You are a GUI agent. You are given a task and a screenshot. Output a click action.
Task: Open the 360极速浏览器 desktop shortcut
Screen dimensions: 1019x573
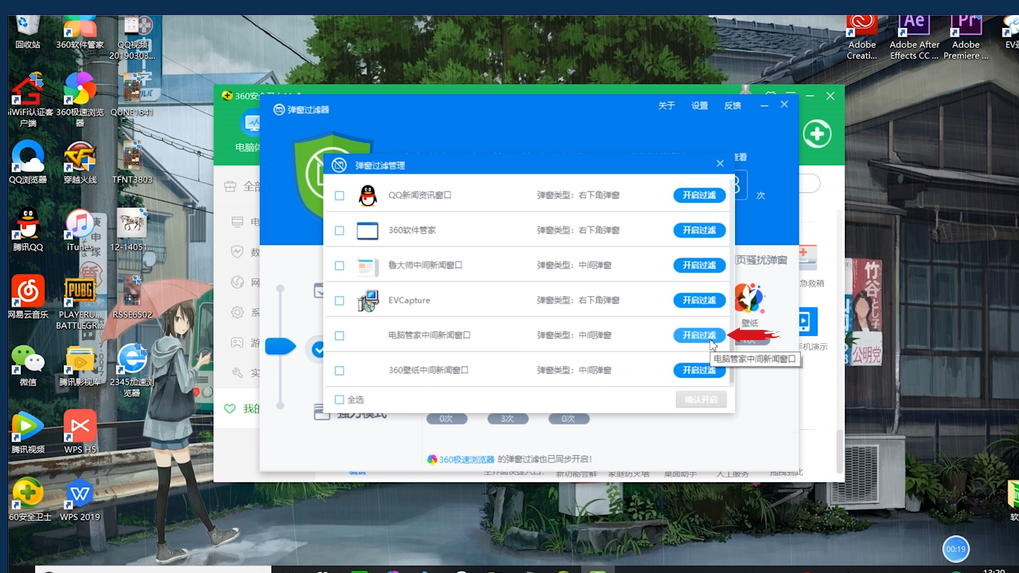click(80, 99)
